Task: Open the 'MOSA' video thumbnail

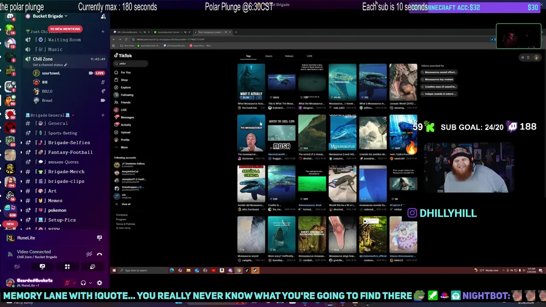Action: (x=281, y=133)
